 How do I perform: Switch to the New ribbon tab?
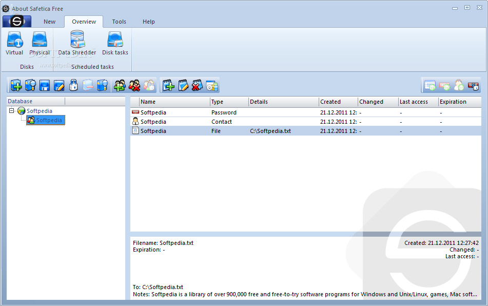[49, 22]
